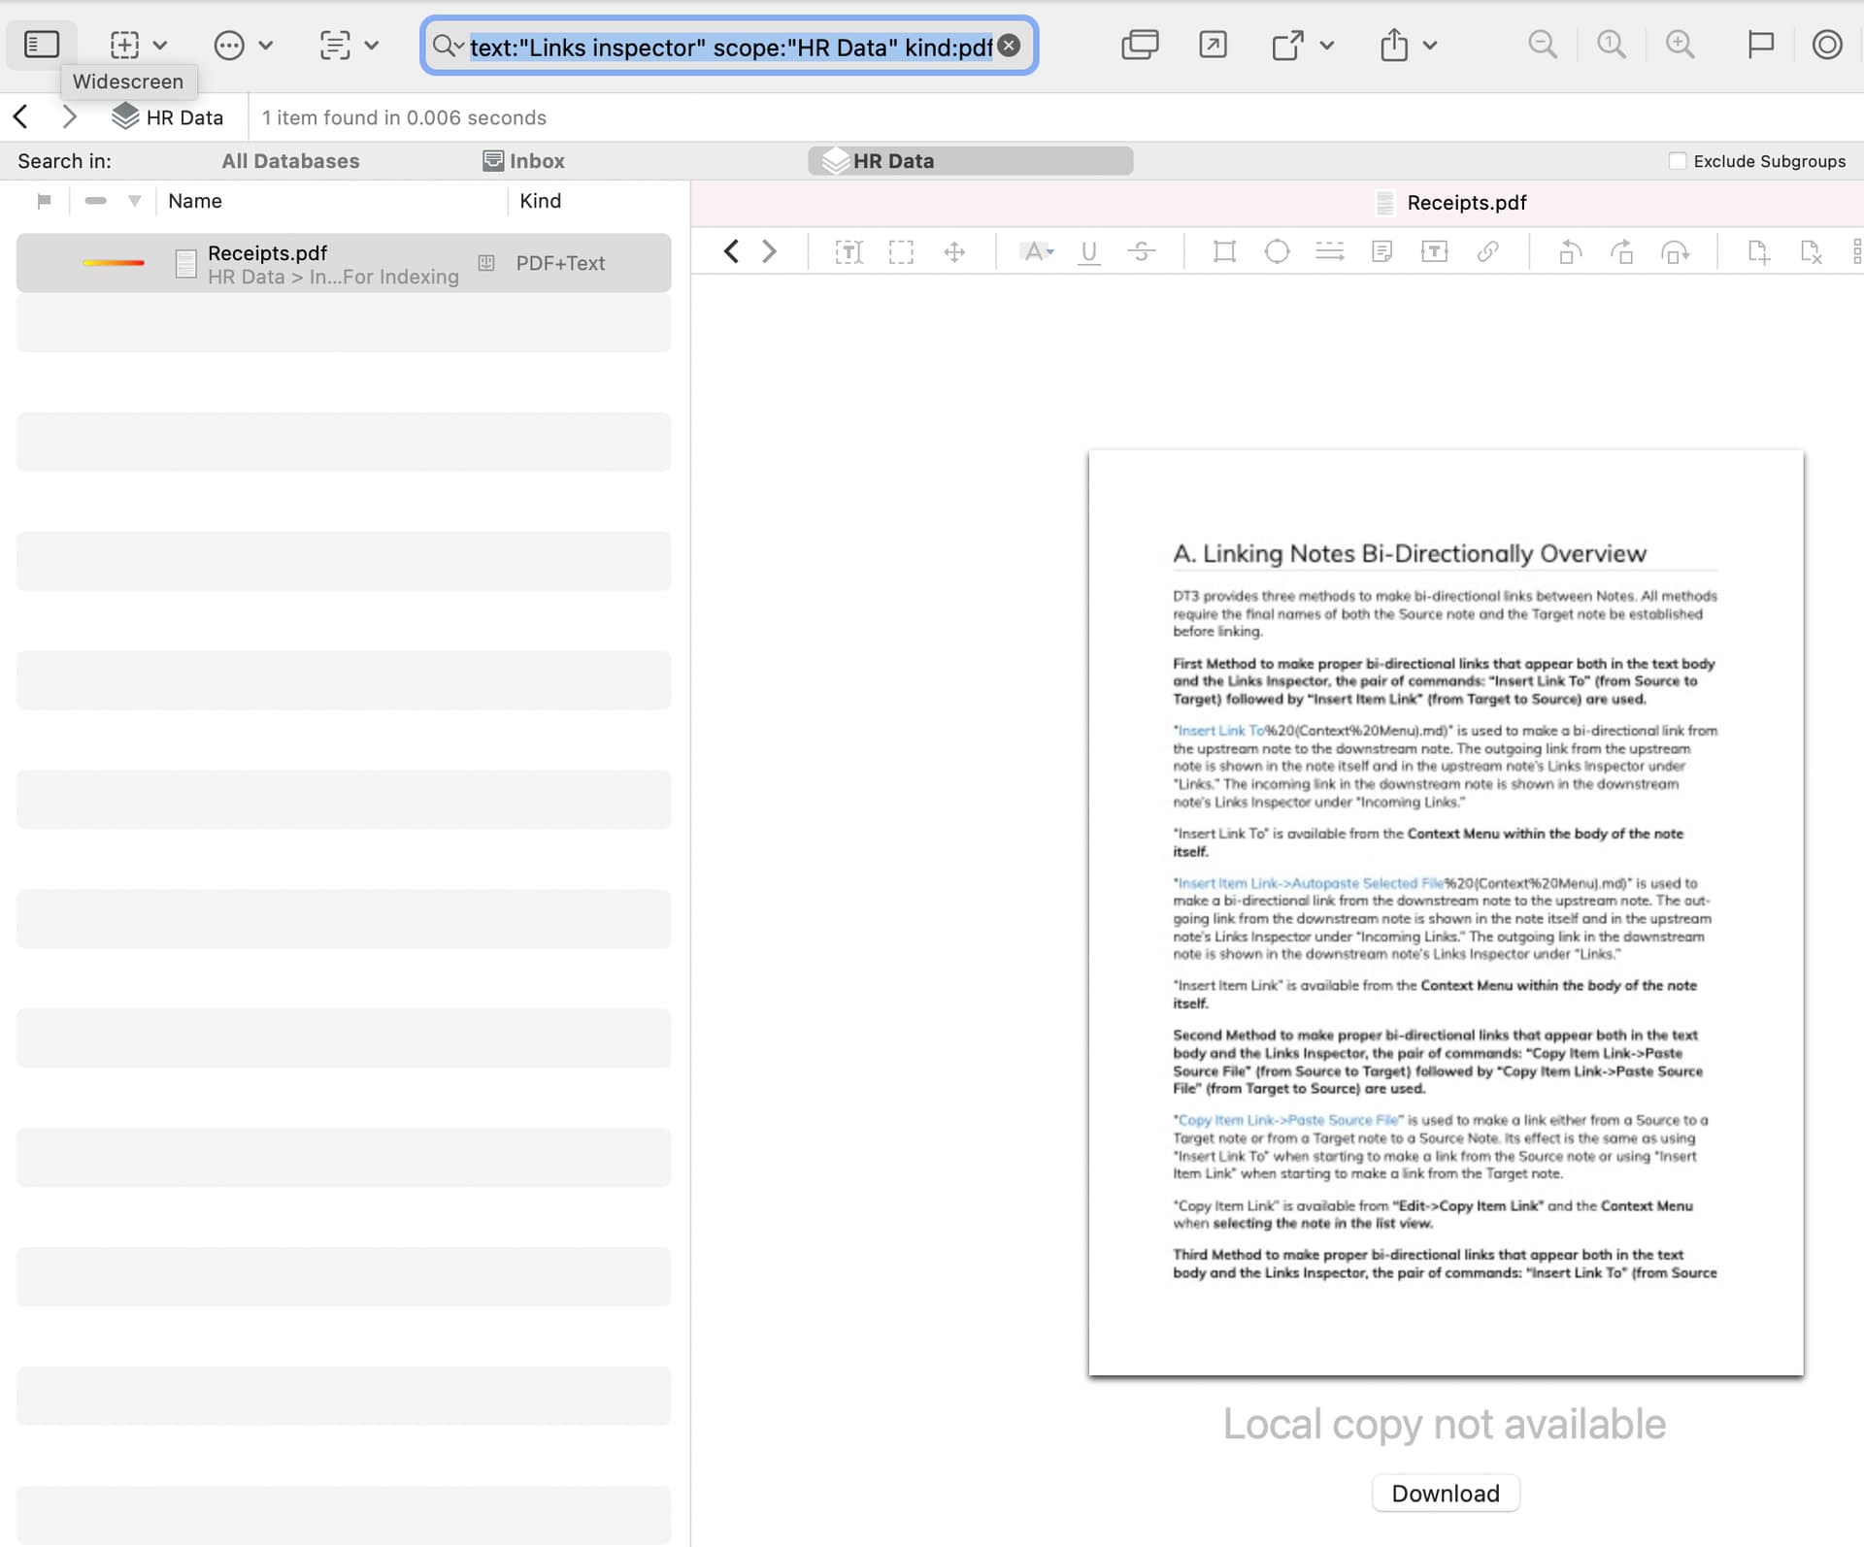Switch search scope to All Databases
The width and height of the screenshot is (1864, 1547).
pyautogui.click(x=290, y=161)
